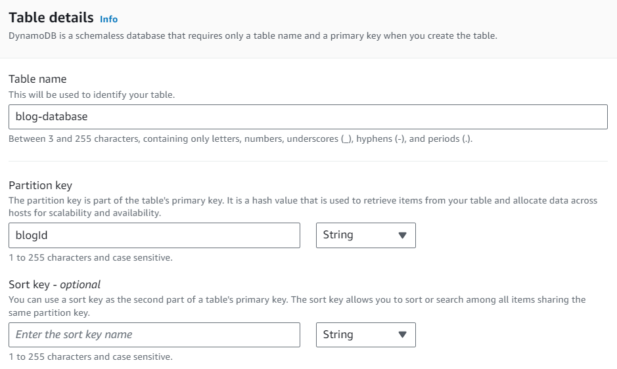
Task: Click the Table name label
Action: point(37,79)
